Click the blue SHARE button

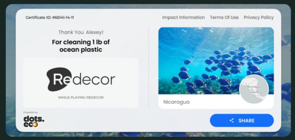[x=242, y=120]
